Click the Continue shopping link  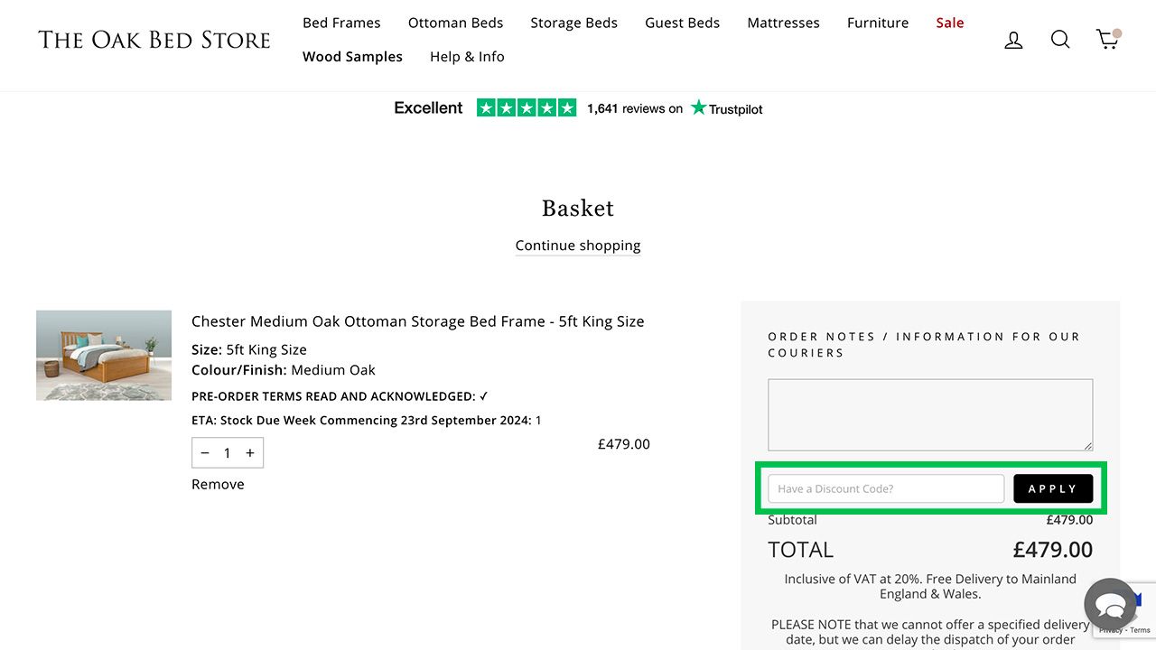[578, 246]
